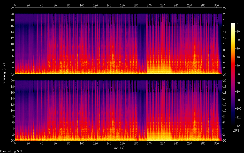Click "4" kHz on upper channel's left axis
Viewport: 244px width, 153px height.
[x=13, y=62]
